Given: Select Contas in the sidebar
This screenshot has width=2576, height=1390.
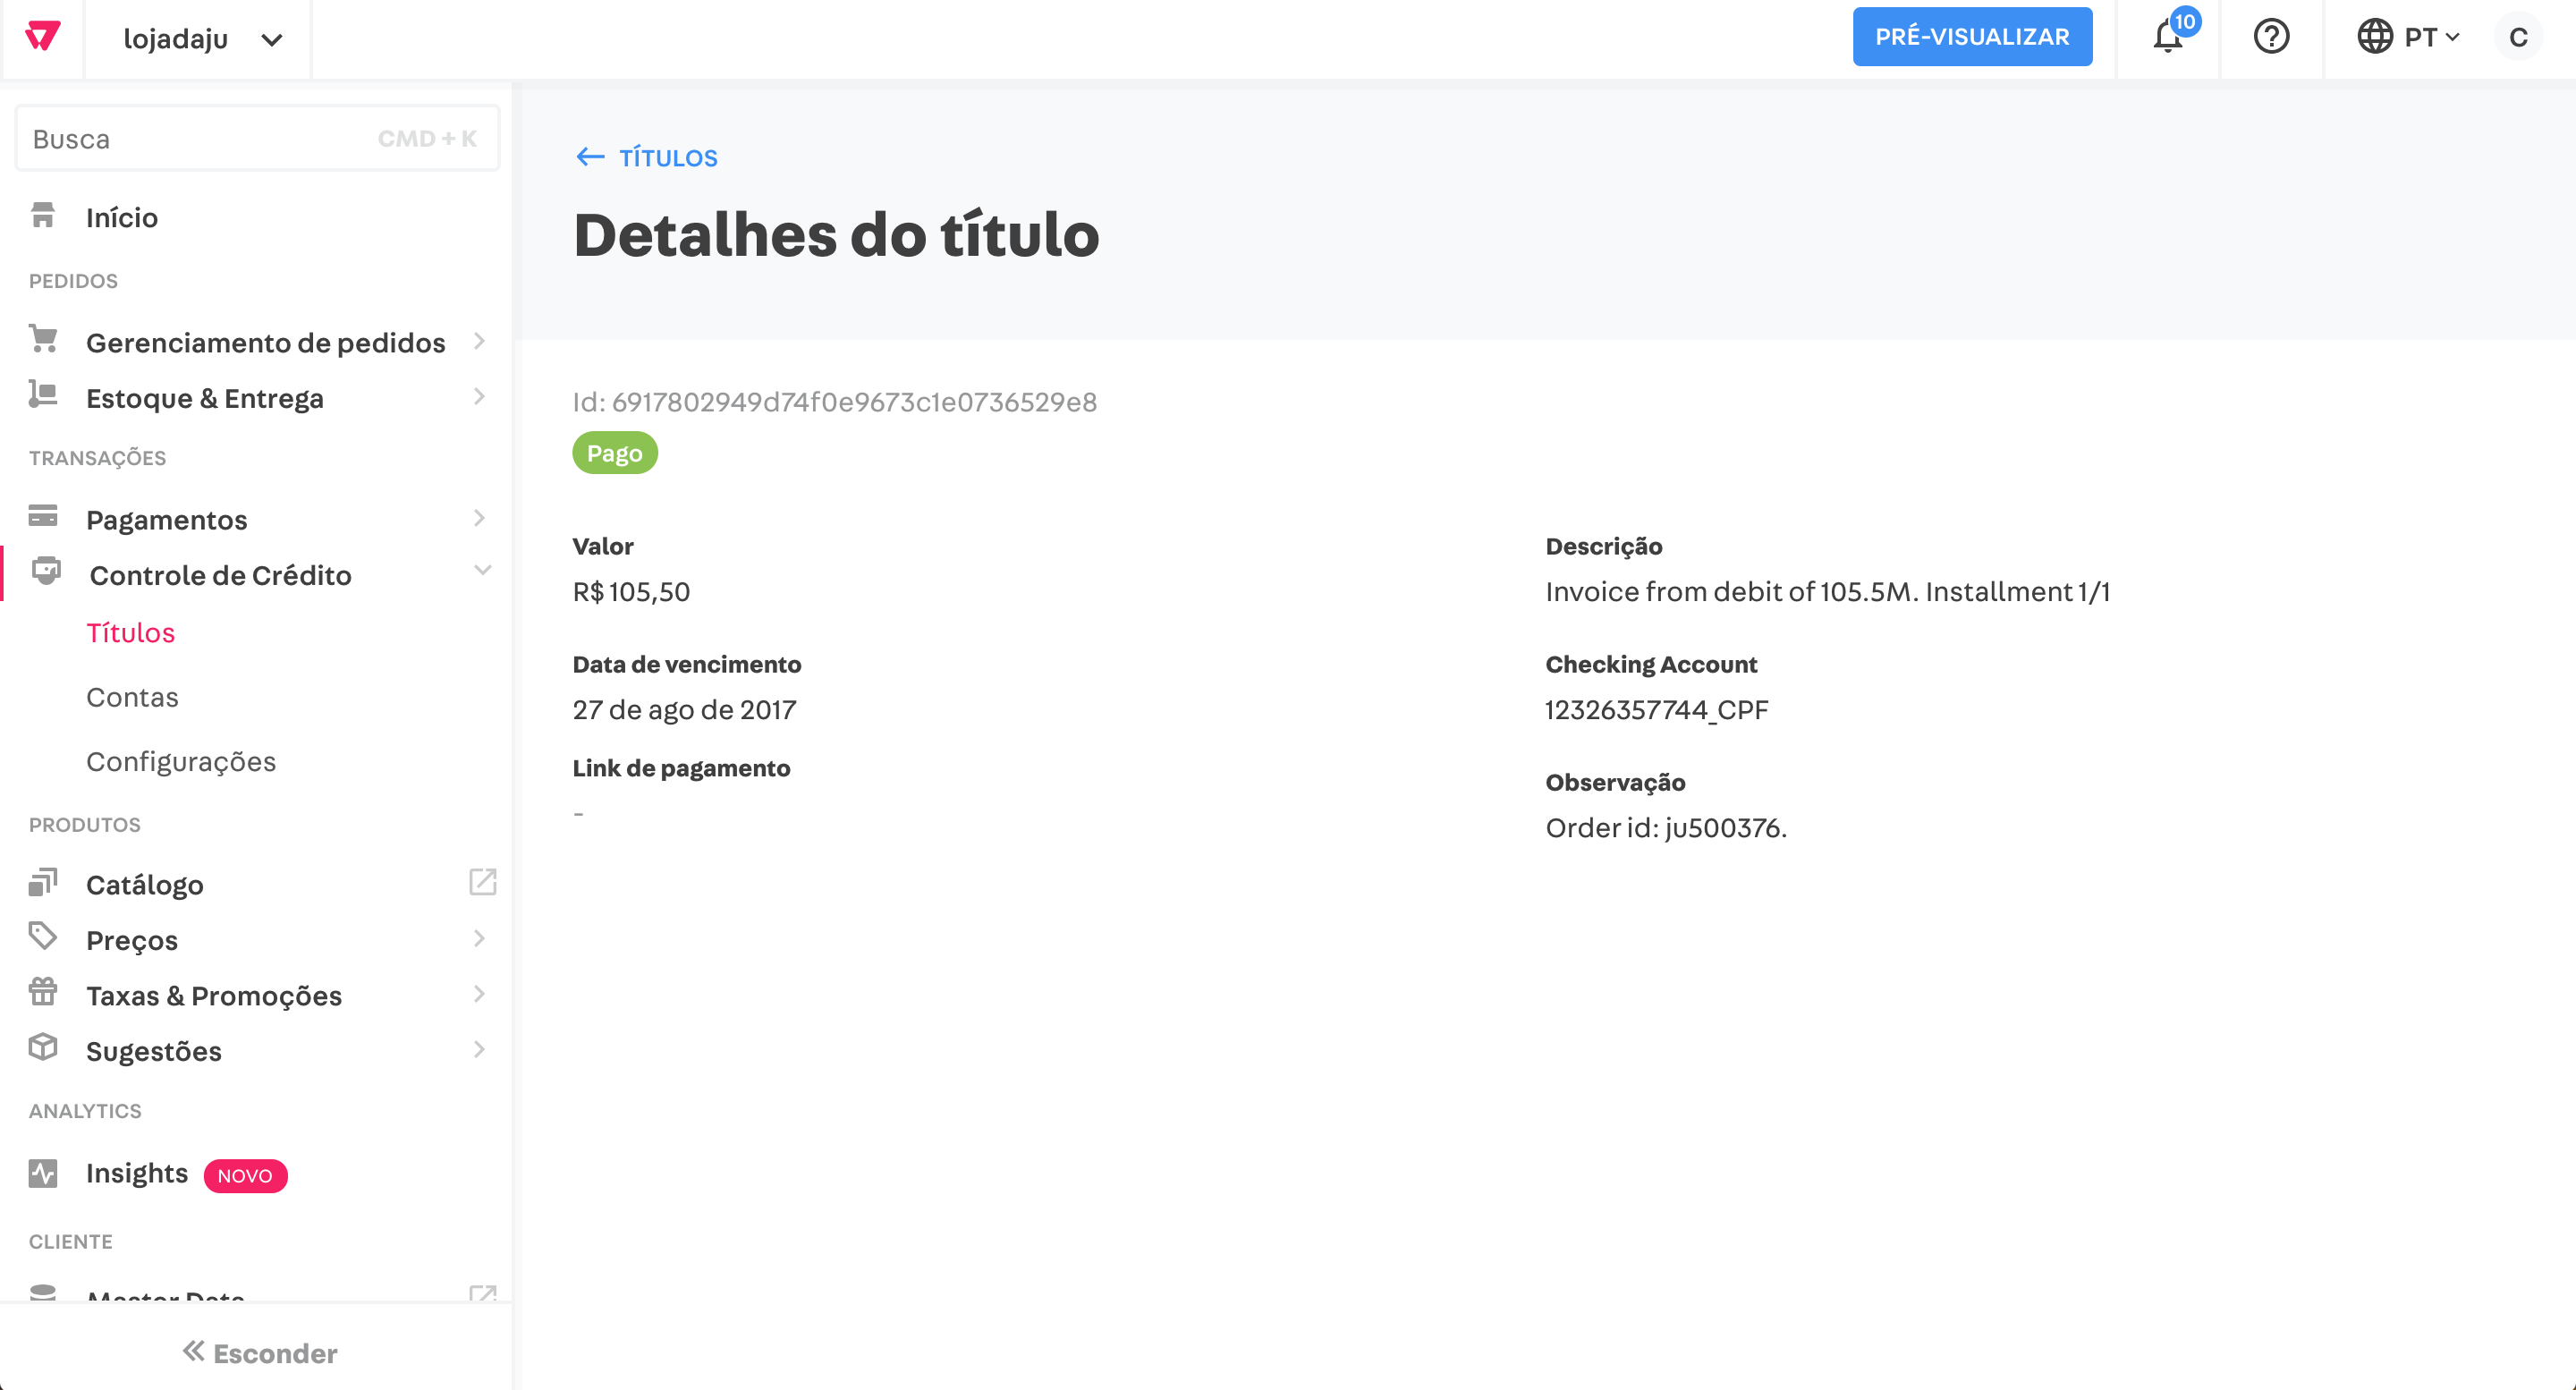Looking at the screenshot, I should tap(132, 697).
